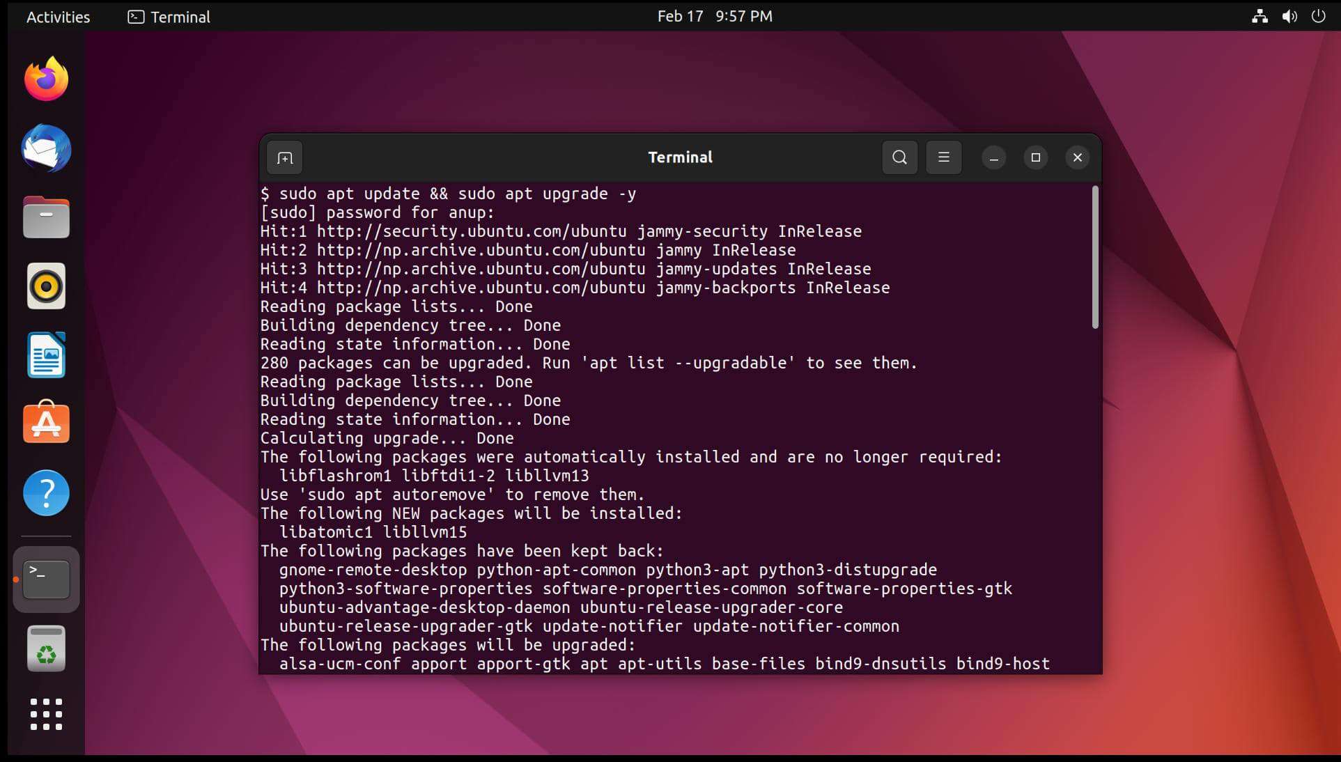
Task: Click the Terminal app menu in top bar
Action: pos(167,17)
